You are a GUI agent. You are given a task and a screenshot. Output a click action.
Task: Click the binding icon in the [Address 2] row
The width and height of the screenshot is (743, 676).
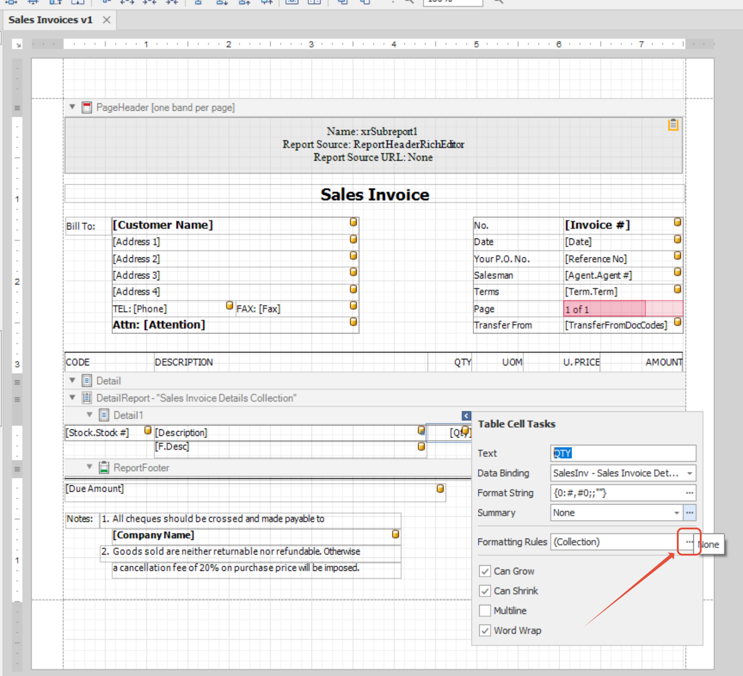point(353,256)
